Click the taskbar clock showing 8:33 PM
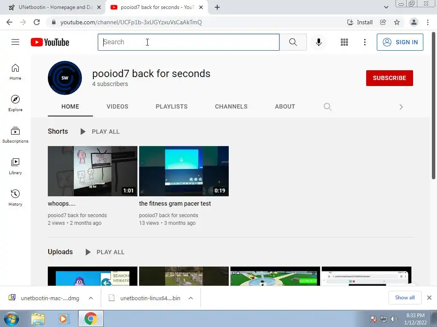The width and height of the screenshot is (437, 327). 415,319
